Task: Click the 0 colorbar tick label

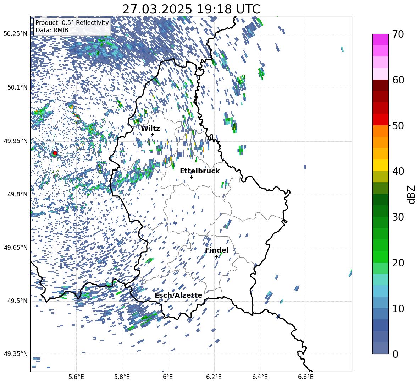Action: [395, 354]
